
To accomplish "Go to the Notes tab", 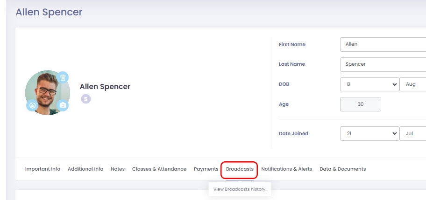I will tap(118, 169).
